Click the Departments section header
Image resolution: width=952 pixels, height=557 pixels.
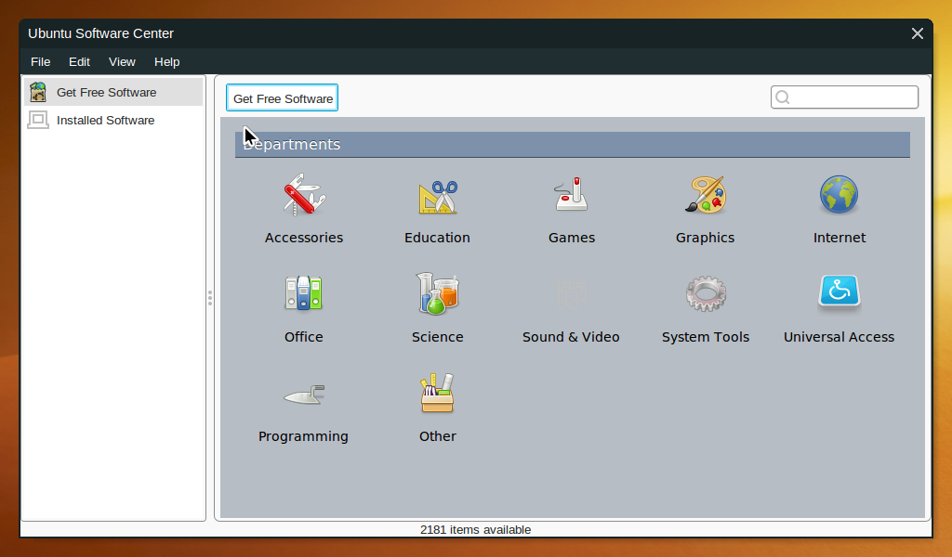click(x=573, y=144)
